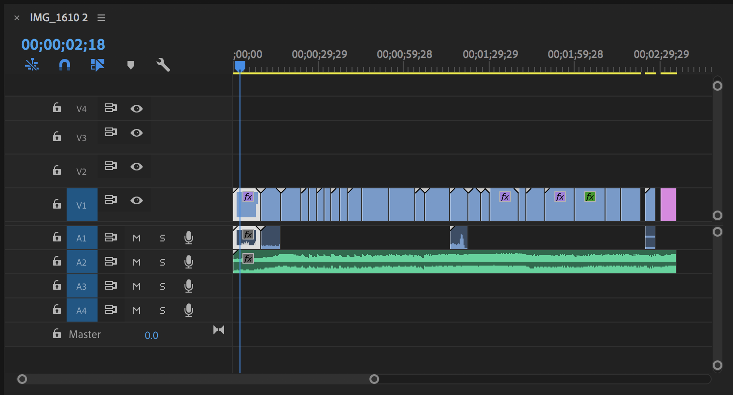Mute audio track A2

click(137, 262)
